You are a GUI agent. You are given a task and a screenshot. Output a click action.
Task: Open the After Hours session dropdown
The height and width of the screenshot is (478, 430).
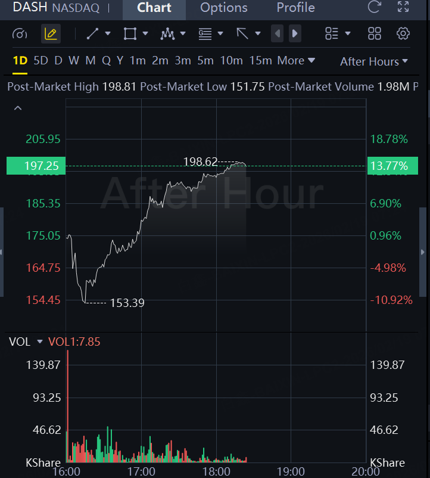tap(374, 61)
